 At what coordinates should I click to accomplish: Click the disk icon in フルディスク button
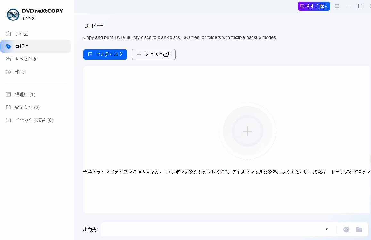[x=90, y=54]
